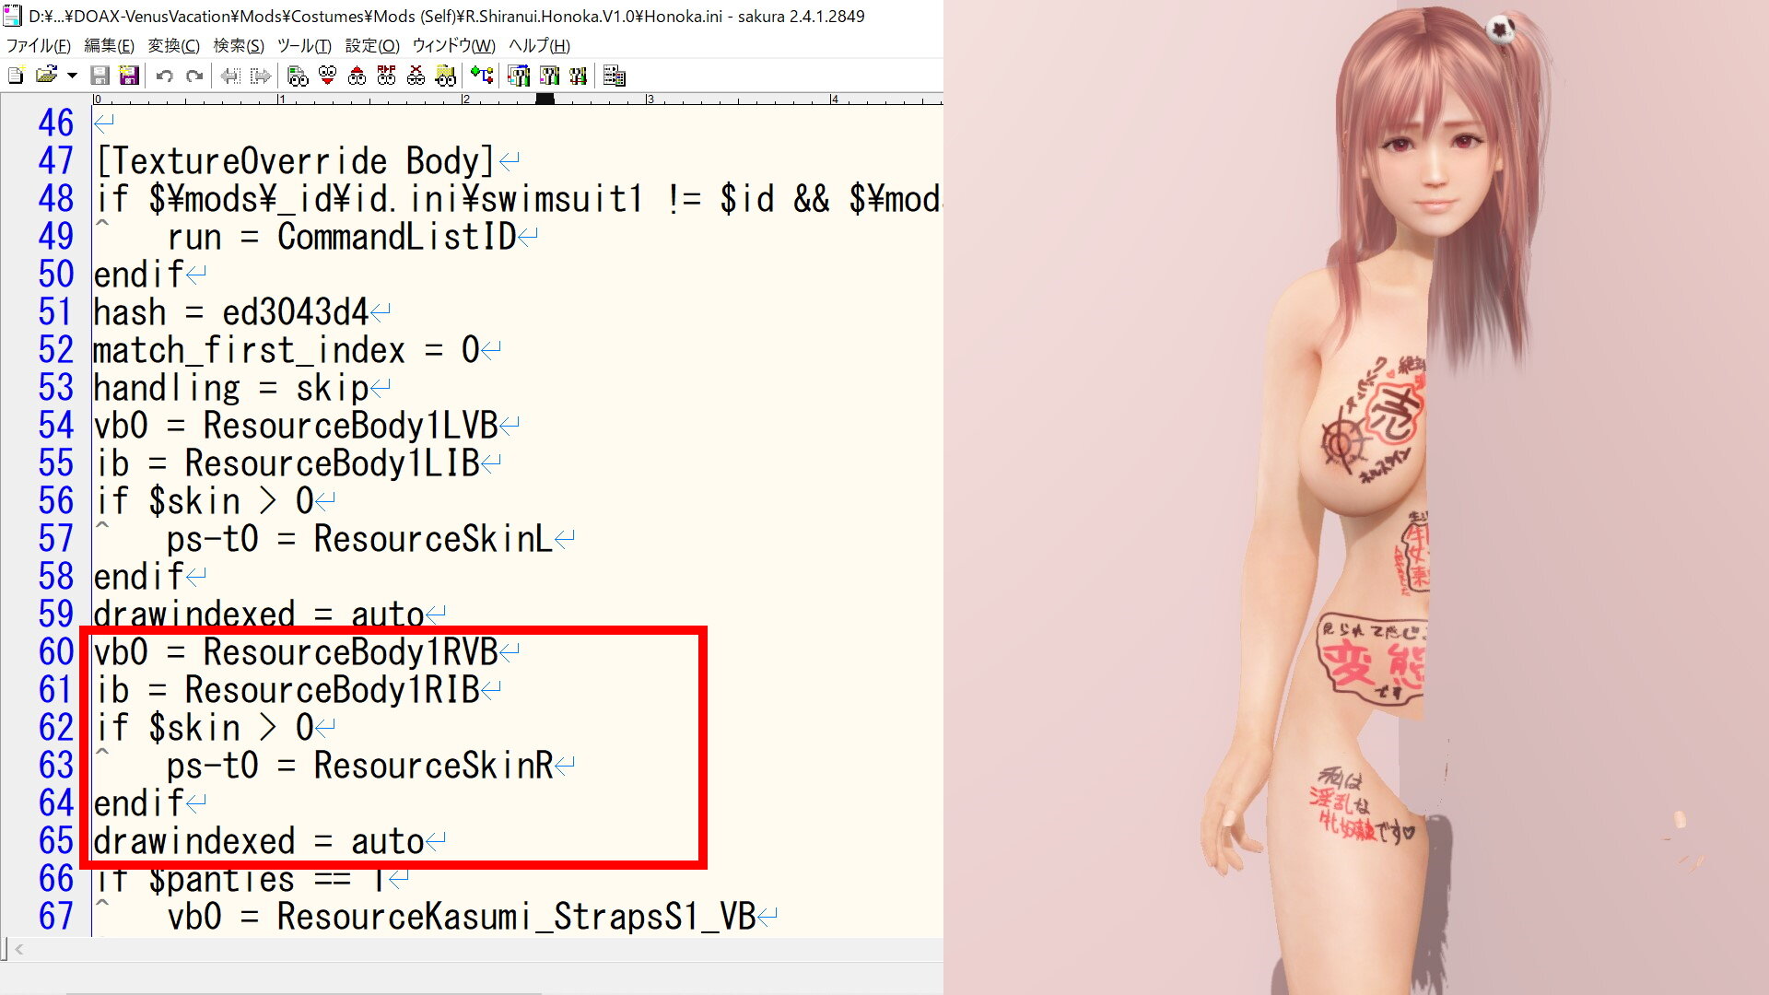Open the 検索(S) menu

(x=239, y=45)
